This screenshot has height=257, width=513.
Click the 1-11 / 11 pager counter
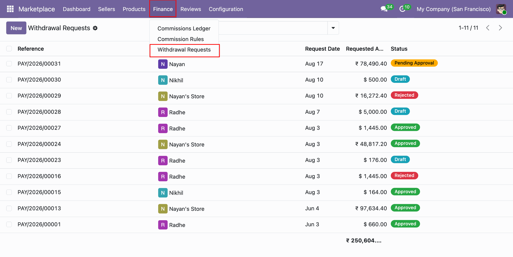tap(468, 28)
